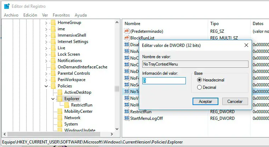
Task: Click the StartMenuLogOff DWORD value icon
Action: coord(127,118)
